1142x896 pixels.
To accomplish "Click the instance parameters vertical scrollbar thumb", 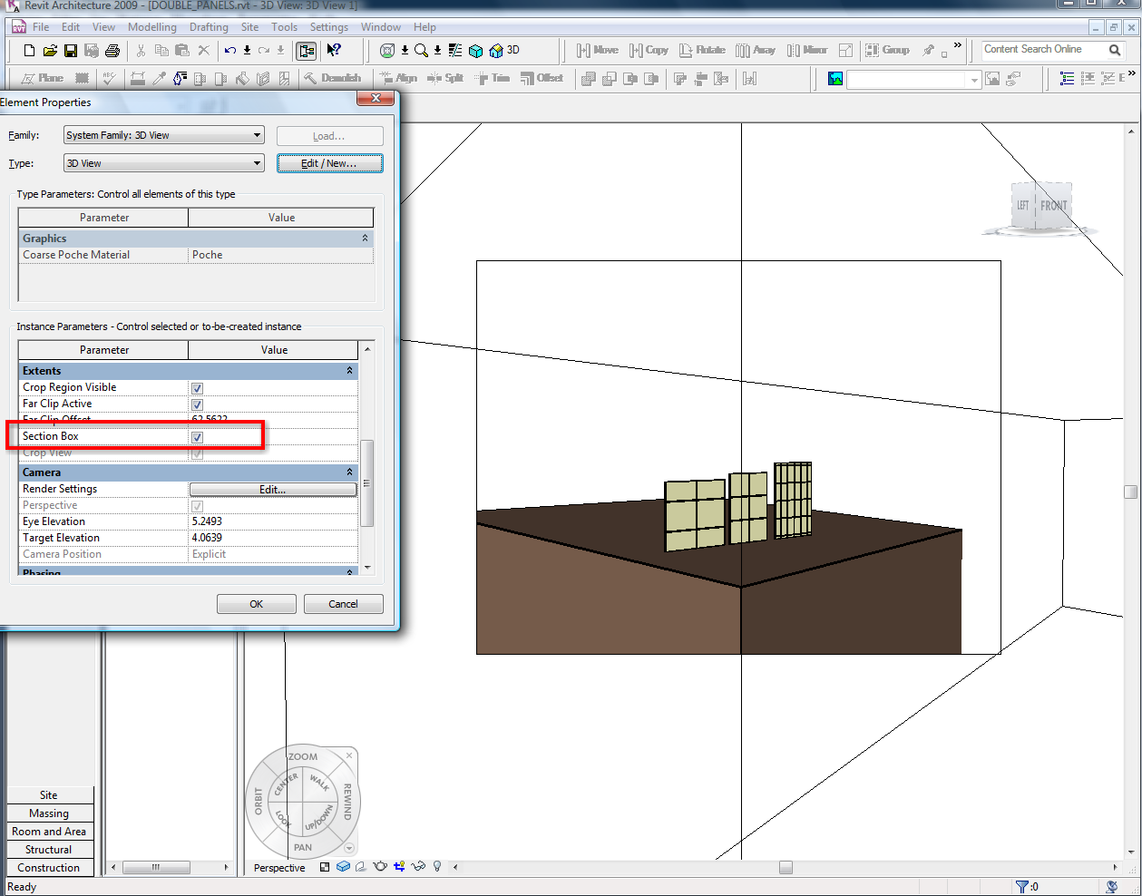I will tap(366, 482).
